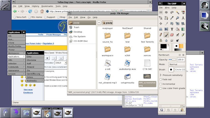
Task: Toggle the Incremental checkbox
Action: [x=161, y=84]
